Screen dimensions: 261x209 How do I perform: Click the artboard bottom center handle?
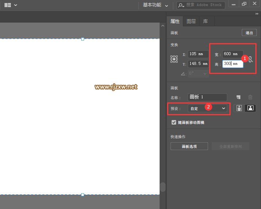pos(83,195)
